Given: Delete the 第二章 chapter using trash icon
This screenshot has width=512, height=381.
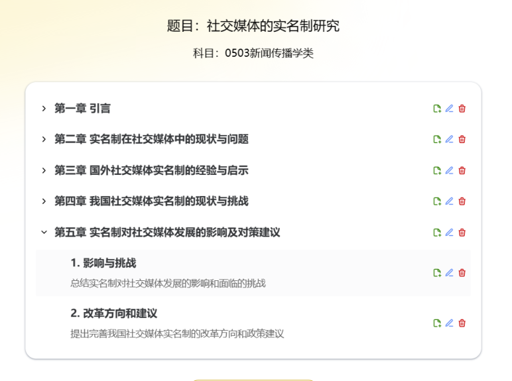Looking at the screenshot, I should pyautogui.click(x=462, y=139).
